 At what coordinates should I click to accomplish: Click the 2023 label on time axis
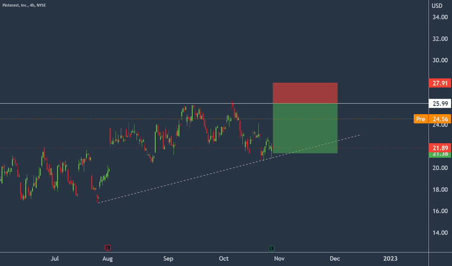coord(390,259)
